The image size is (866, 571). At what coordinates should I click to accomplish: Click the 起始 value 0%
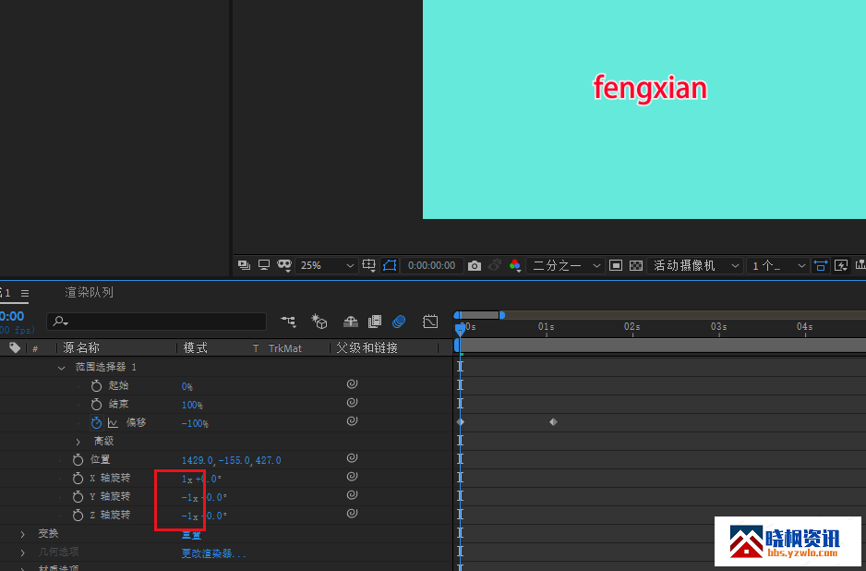coord(187,386)
